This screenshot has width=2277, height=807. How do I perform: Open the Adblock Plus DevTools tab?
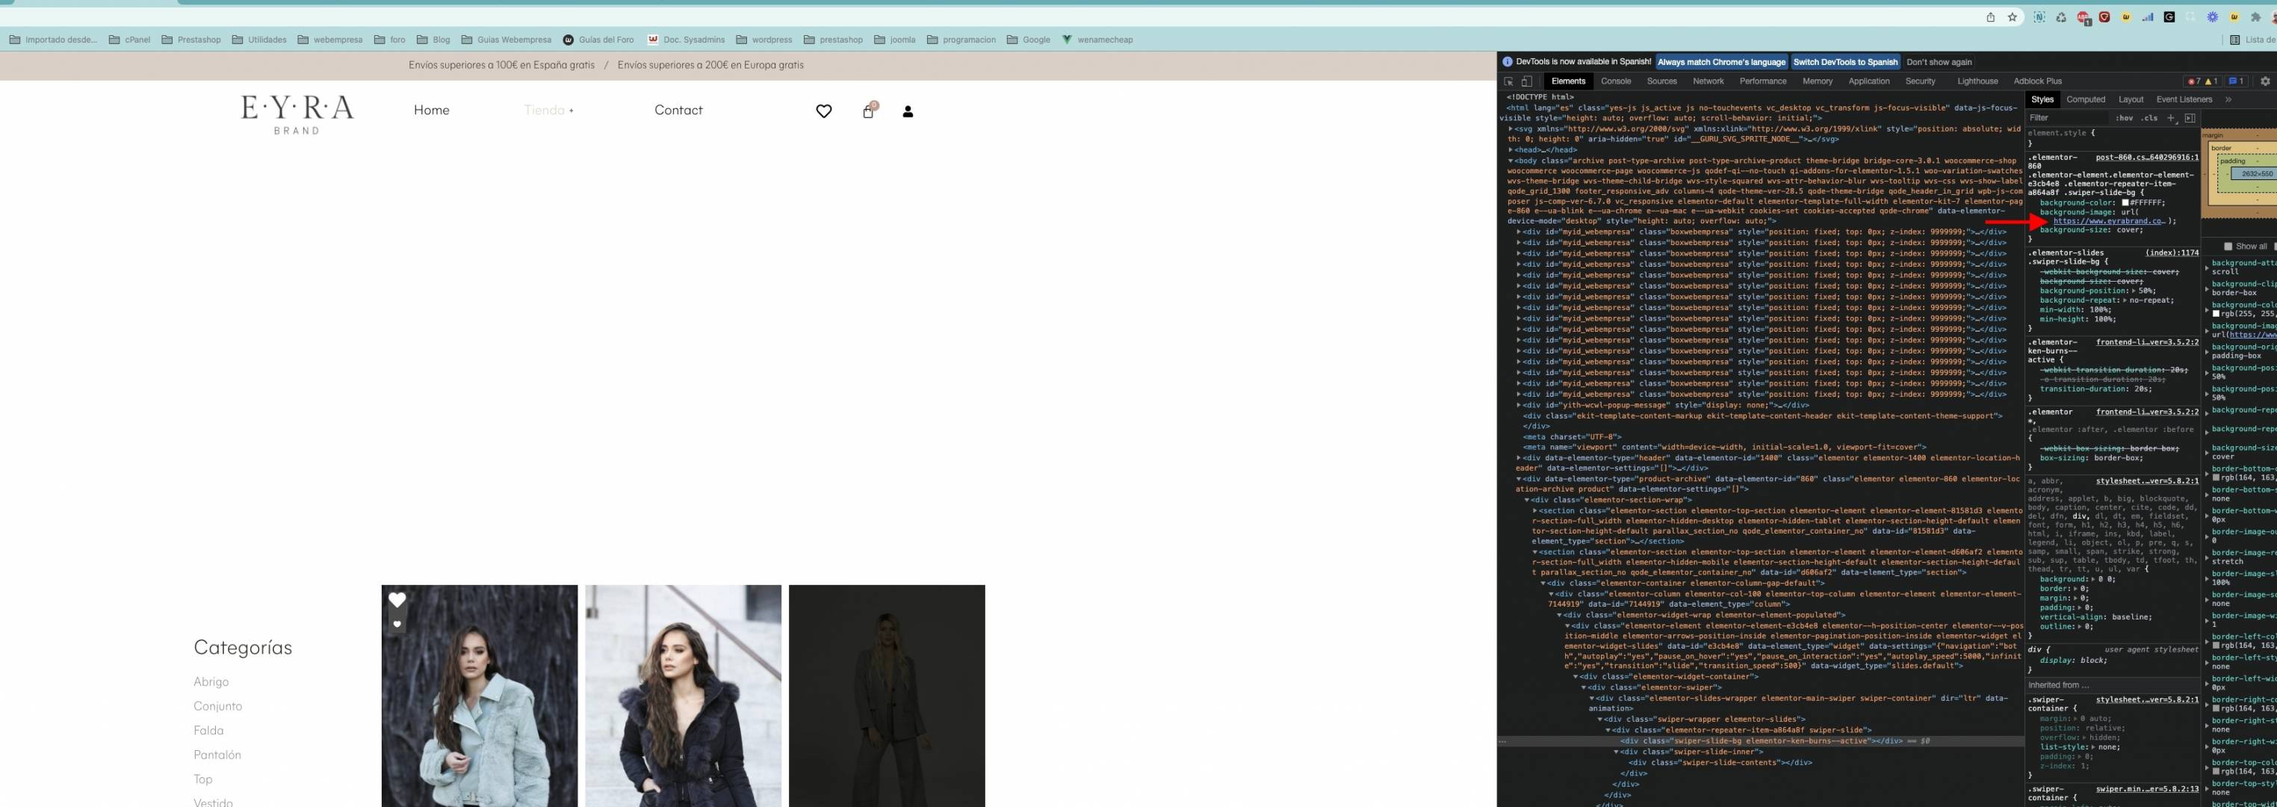[2037, 81]
